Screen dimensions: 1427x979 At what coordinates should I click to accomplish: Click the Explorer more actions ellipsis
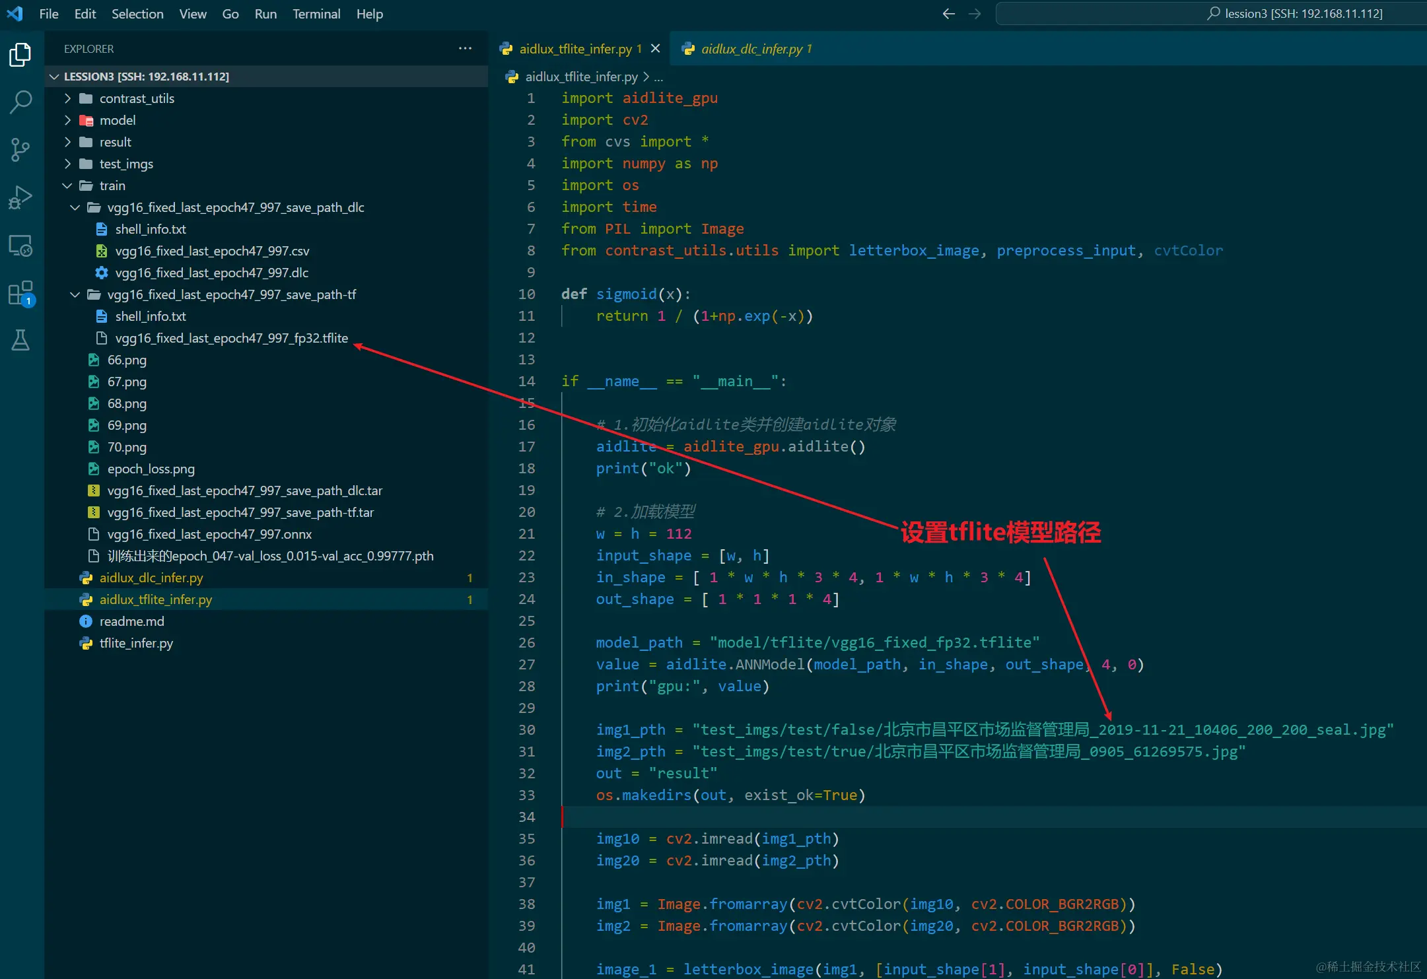(465, 48)
